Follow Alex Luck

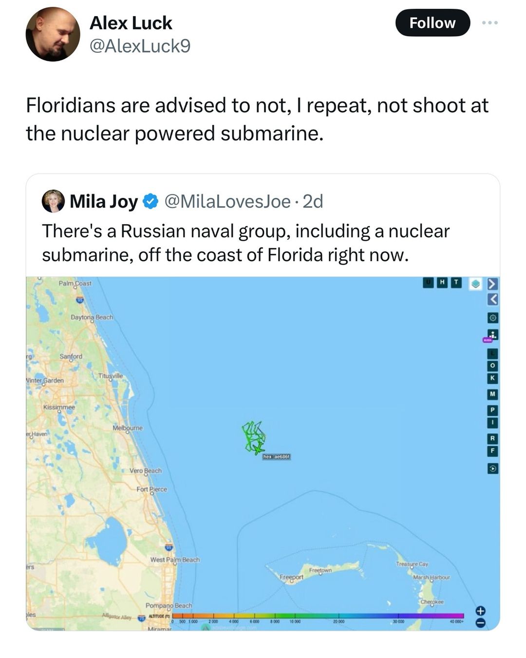click(432, 23)
